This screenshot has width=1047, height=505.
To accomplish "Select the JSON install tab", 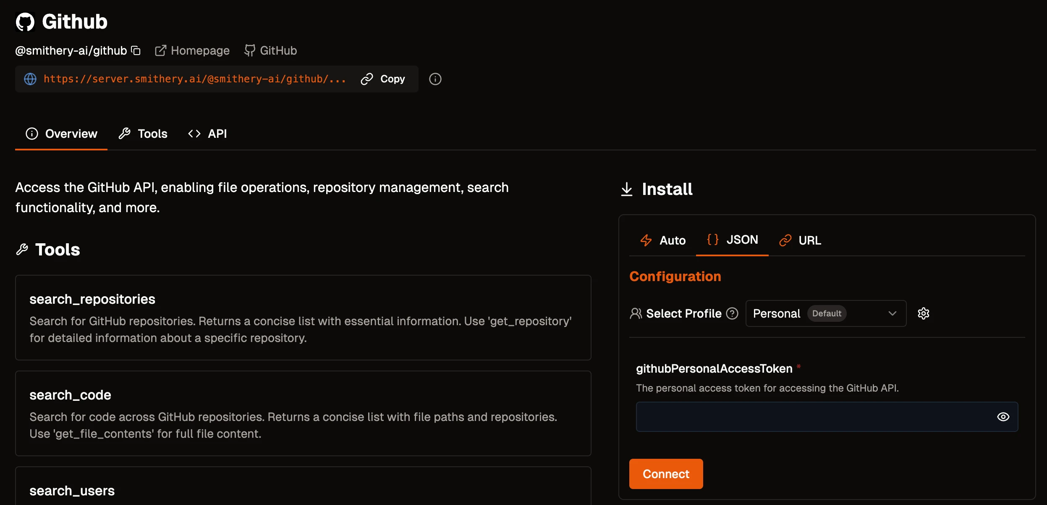I will [733, 240].
